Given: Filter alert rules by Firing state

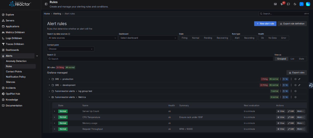Looking at the screenshot, I should coord(184,38).
